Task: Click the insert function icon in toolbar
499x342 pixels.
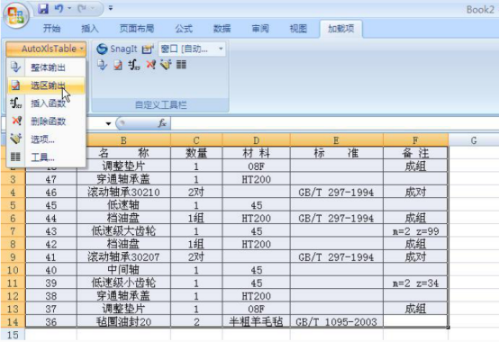Action: click(134, 65)
